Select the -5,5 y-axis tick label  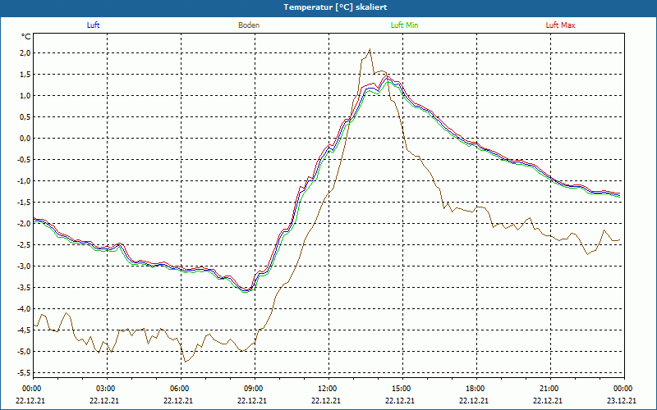23,373
